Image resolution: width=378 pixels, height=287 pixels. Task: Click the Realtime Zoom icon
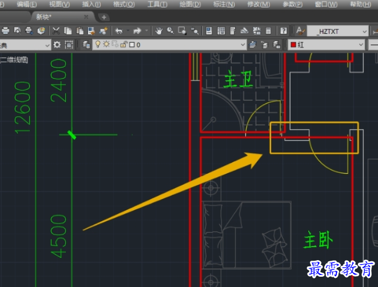(x=170, y=31)
